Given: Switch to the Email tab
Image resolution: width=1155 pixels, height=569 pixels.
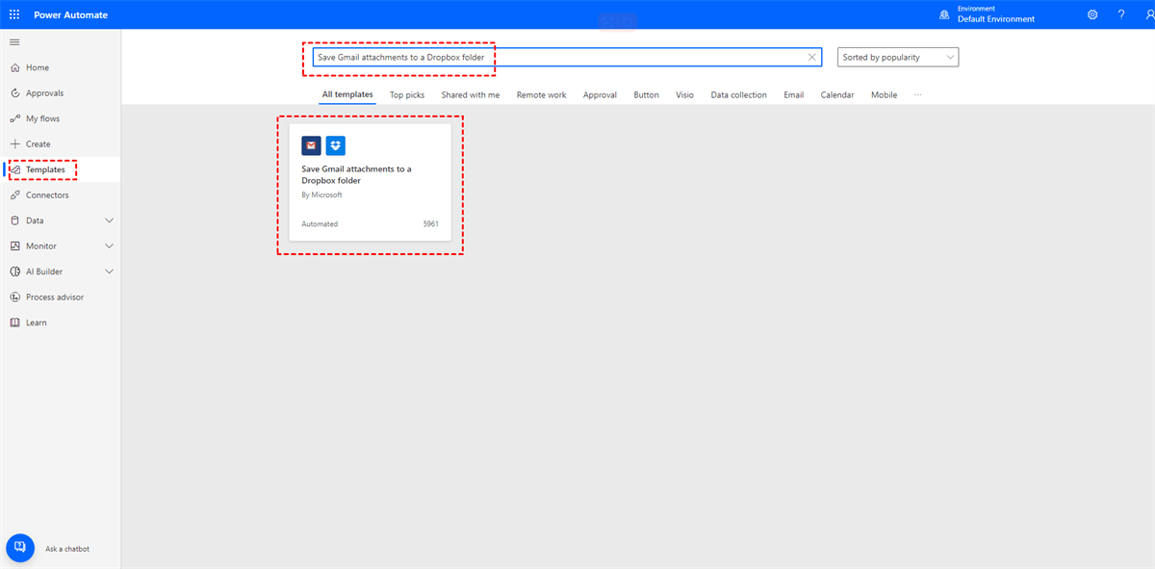Looking at the screenshot, I should [794, 95].
